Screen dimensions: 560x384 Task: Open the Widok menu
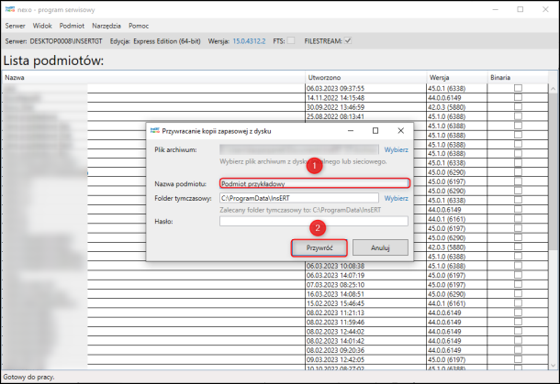tap(42, 26)
